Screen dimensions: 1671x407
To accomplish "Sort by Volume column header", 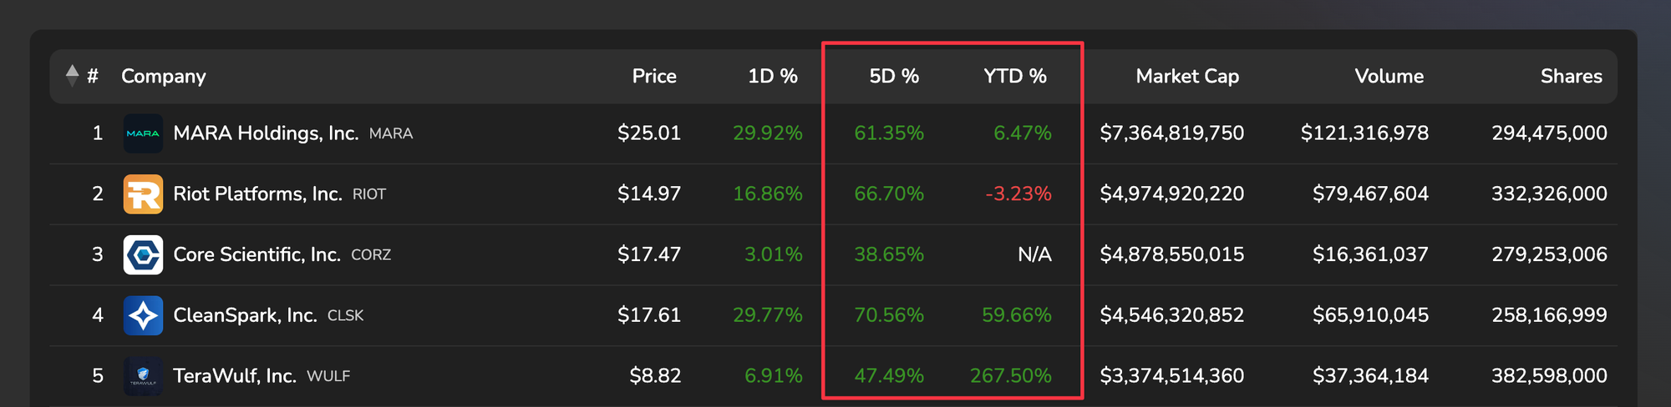I will pyautogui.click(x=1389, y=76).
